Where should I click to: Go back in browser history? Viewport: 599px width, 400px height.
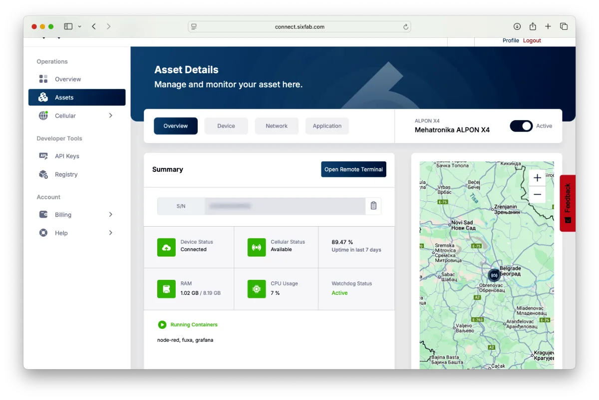click(x=94, y=26)
